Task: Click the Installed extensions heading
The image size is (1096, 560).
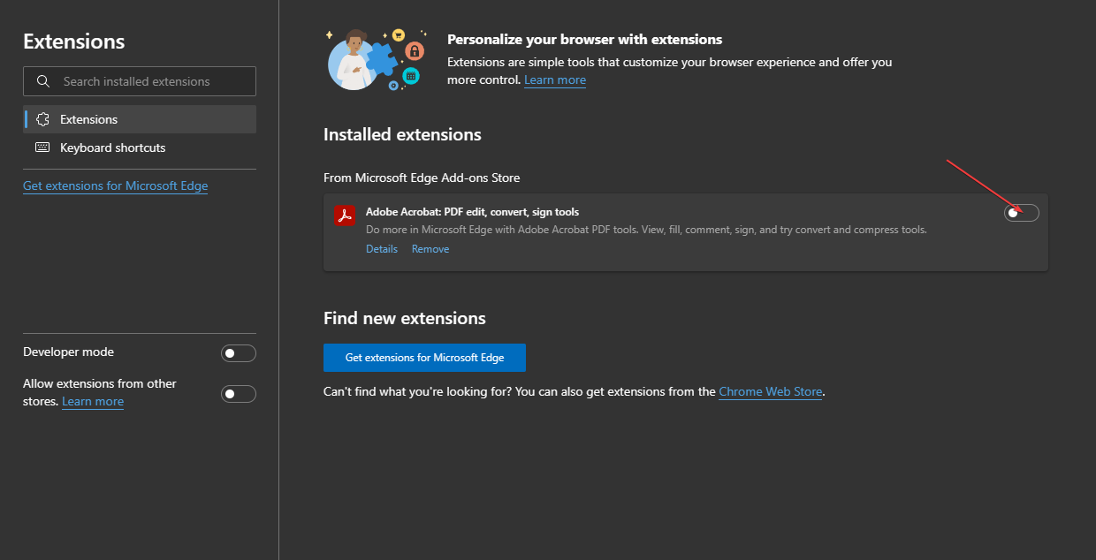Action: tap(402, 134)
